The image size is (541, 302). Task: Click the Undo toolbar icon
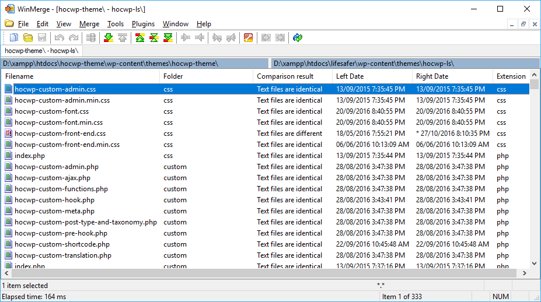pyautogui.click(x=60, y=37)
